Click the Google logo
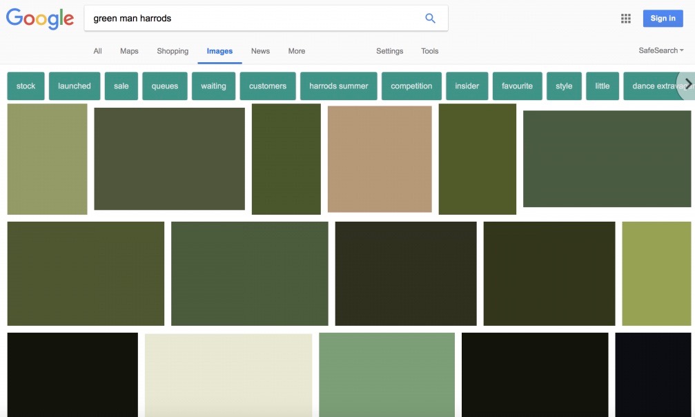 point(40,19)
